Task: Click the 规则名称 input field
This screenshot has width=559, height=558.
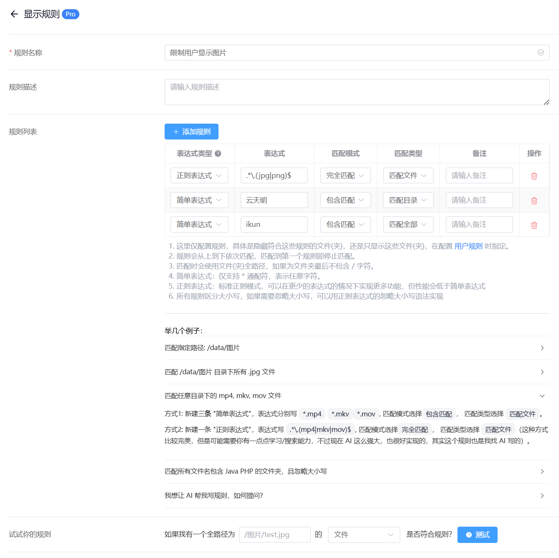Action: [357, 53]
